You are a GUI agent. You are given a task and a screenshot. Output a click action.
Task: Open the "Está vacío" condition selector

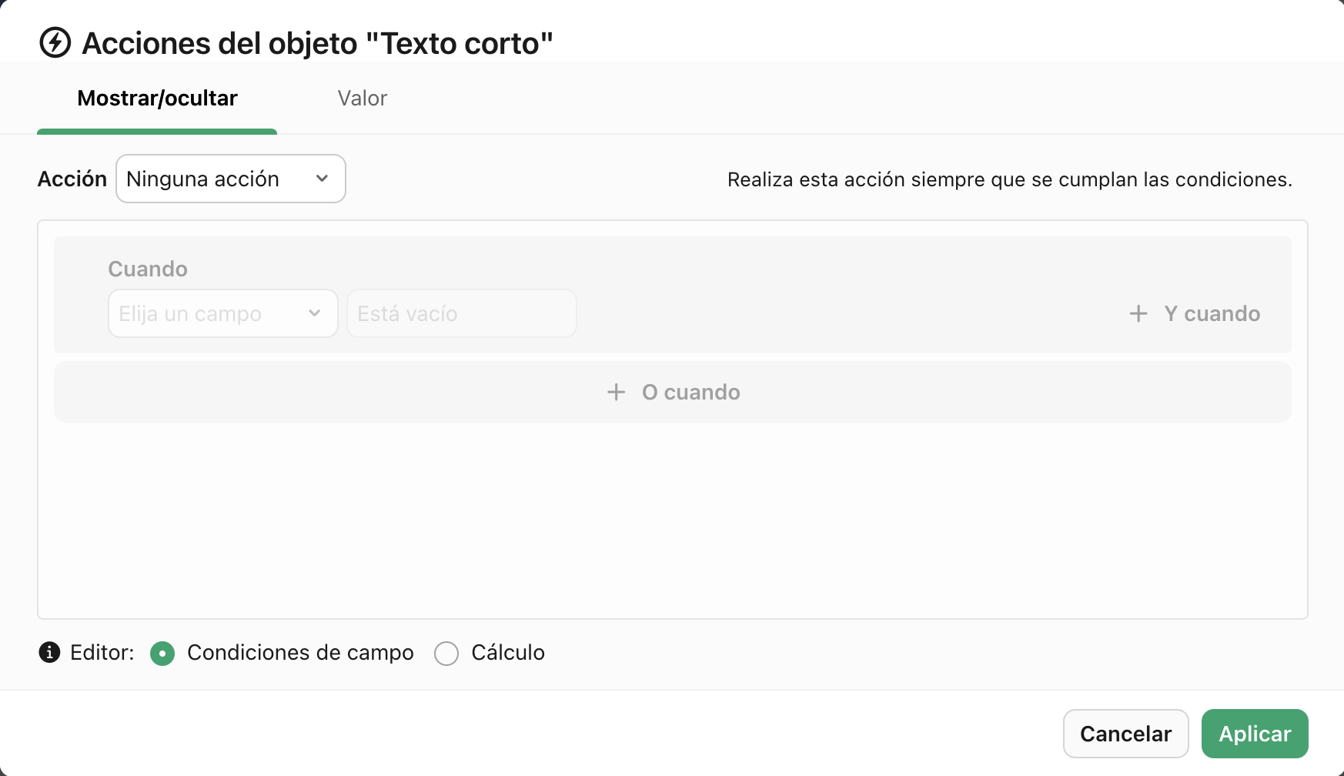[x=461, y=313]
